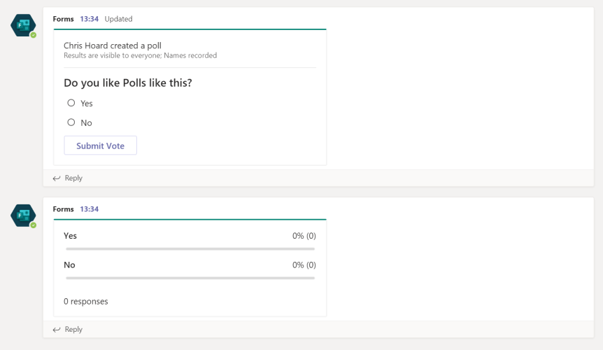Click the 13:34 timestamp on the results message
The image size is (603, 350).
point(89,209)
